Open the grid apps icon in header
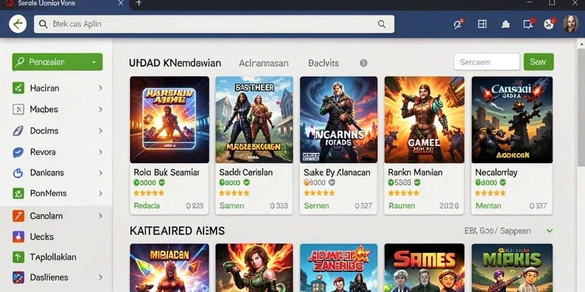The width and height of the screenshot is (585, 292). (x=482, y=24)
